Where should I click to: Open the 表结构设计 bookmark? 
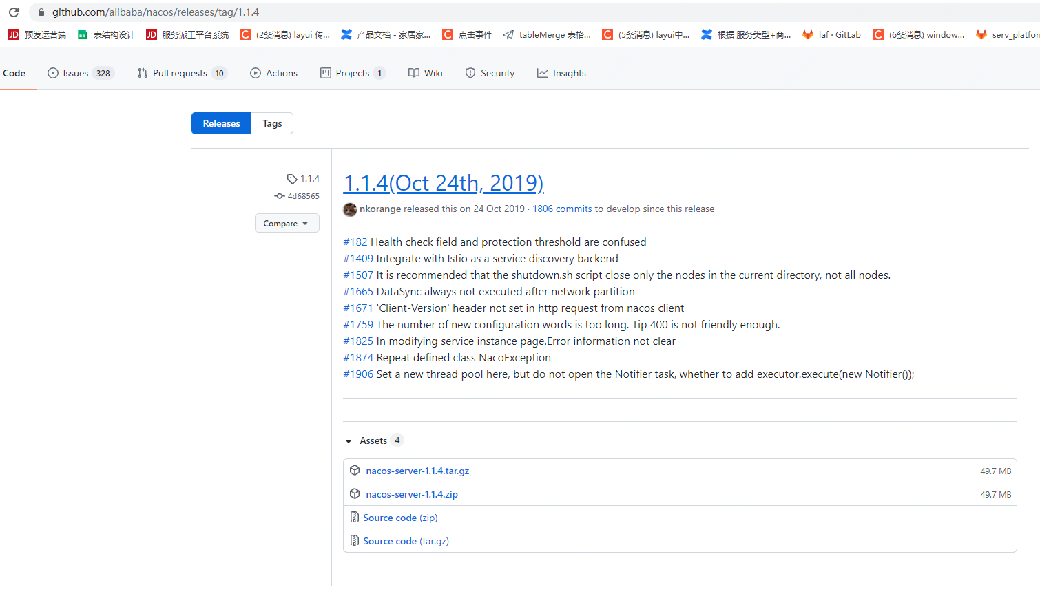pyautogui.click(x=106, y=34)
